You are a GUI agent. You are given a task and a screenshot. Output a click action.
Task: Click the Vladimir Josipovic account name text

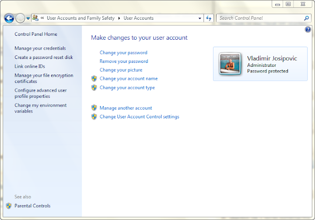(x=272, y=58)
